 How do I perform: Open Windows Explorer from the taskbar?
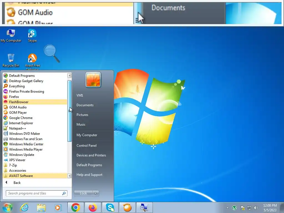coord(41,208)
